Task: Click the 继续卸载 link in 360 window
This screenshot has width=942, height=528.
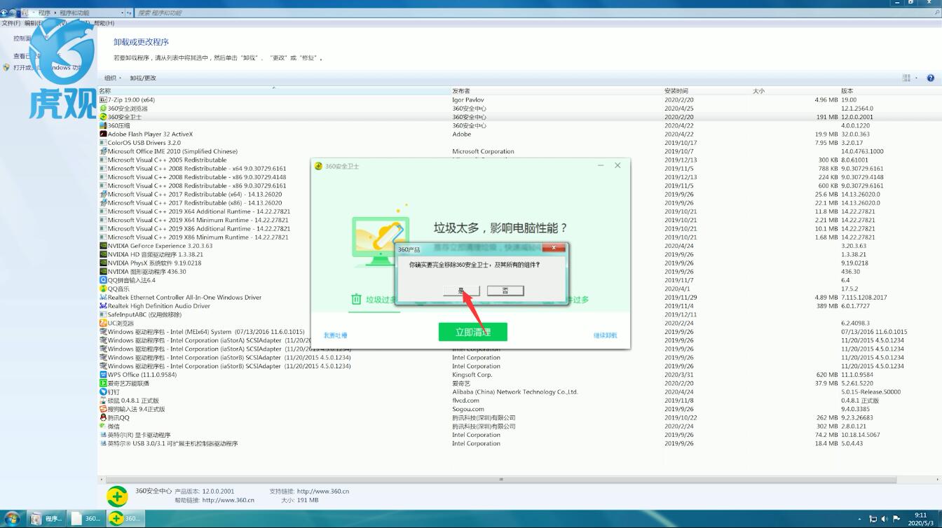Action: [x=605, y=335]
